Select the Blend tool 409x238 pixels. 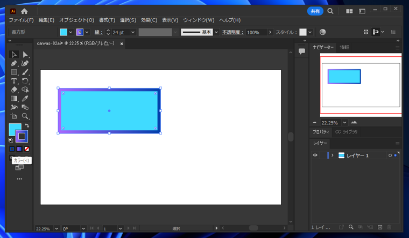(x=25, y=107)
